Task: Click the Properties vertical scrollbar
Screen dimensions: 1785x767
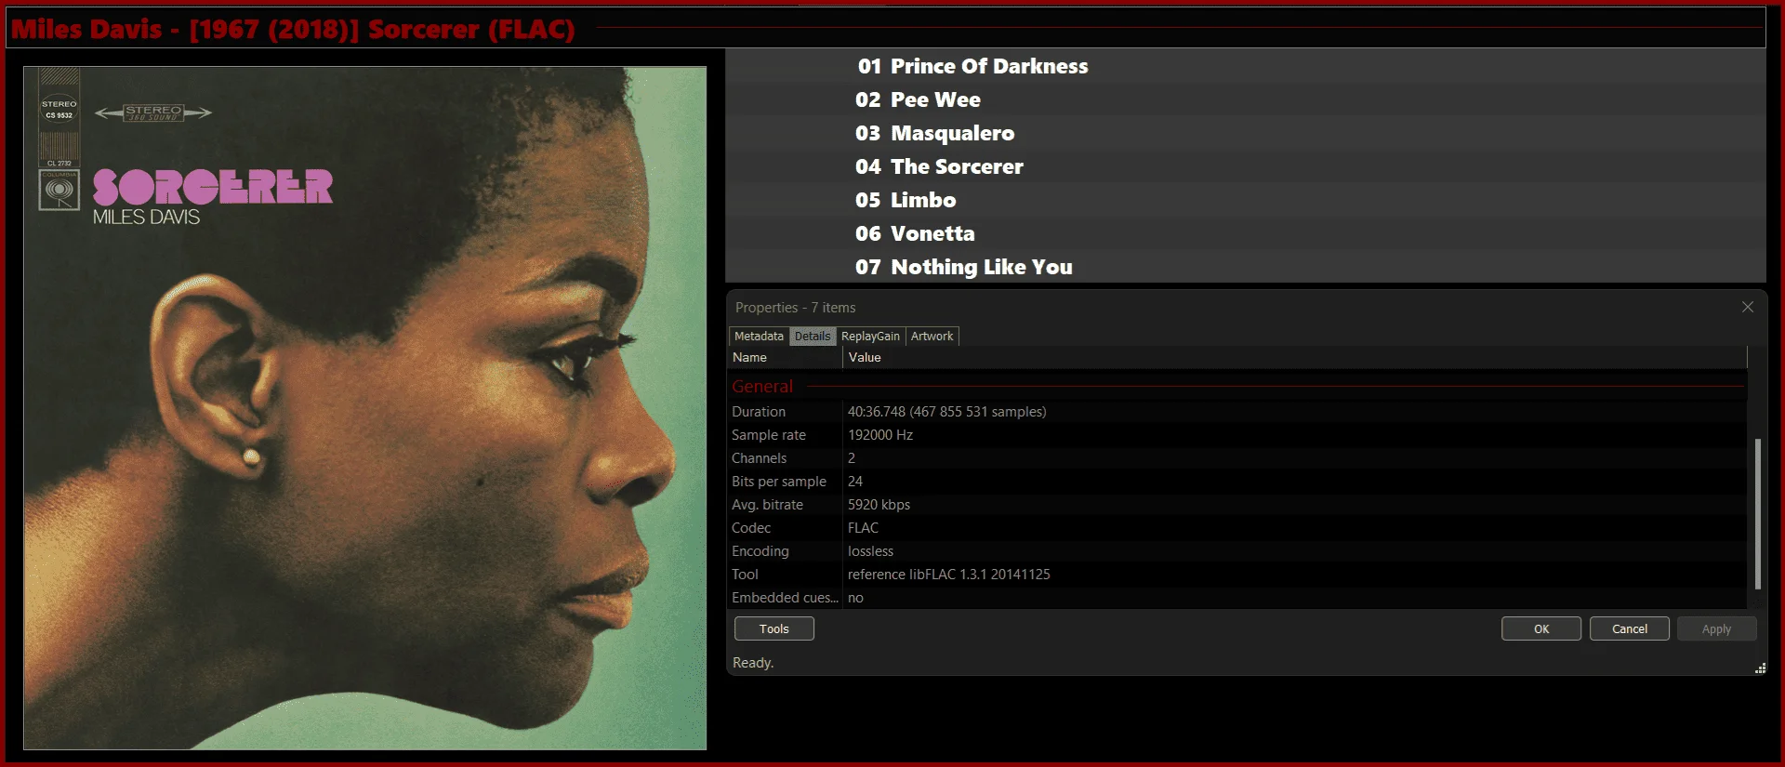Action: point(1757,513)
